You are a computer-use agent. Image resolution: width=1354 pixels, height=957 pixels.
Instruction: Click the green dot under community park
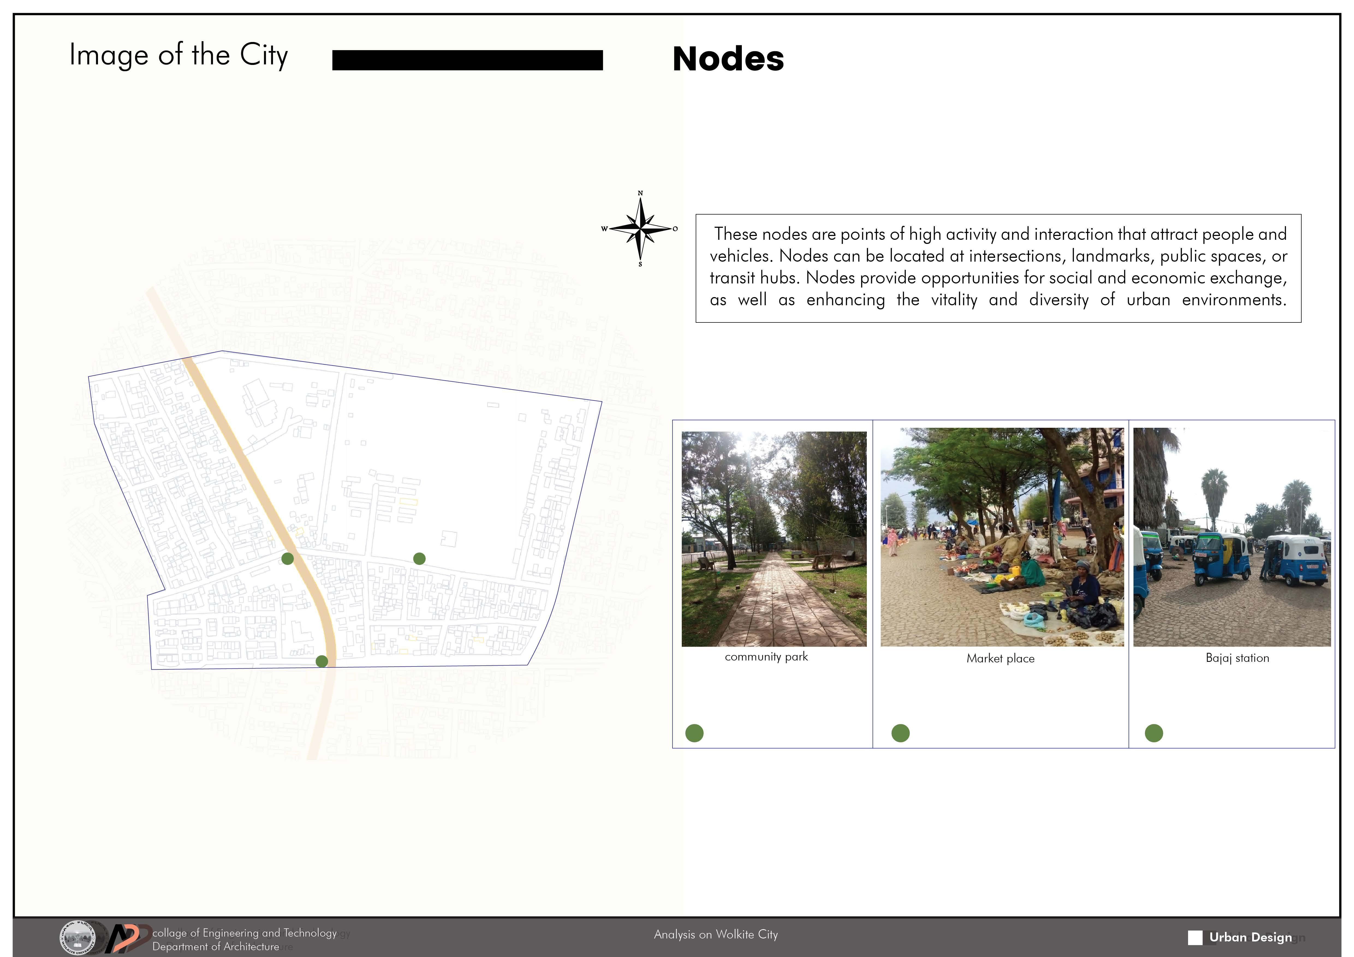(694, 733)
